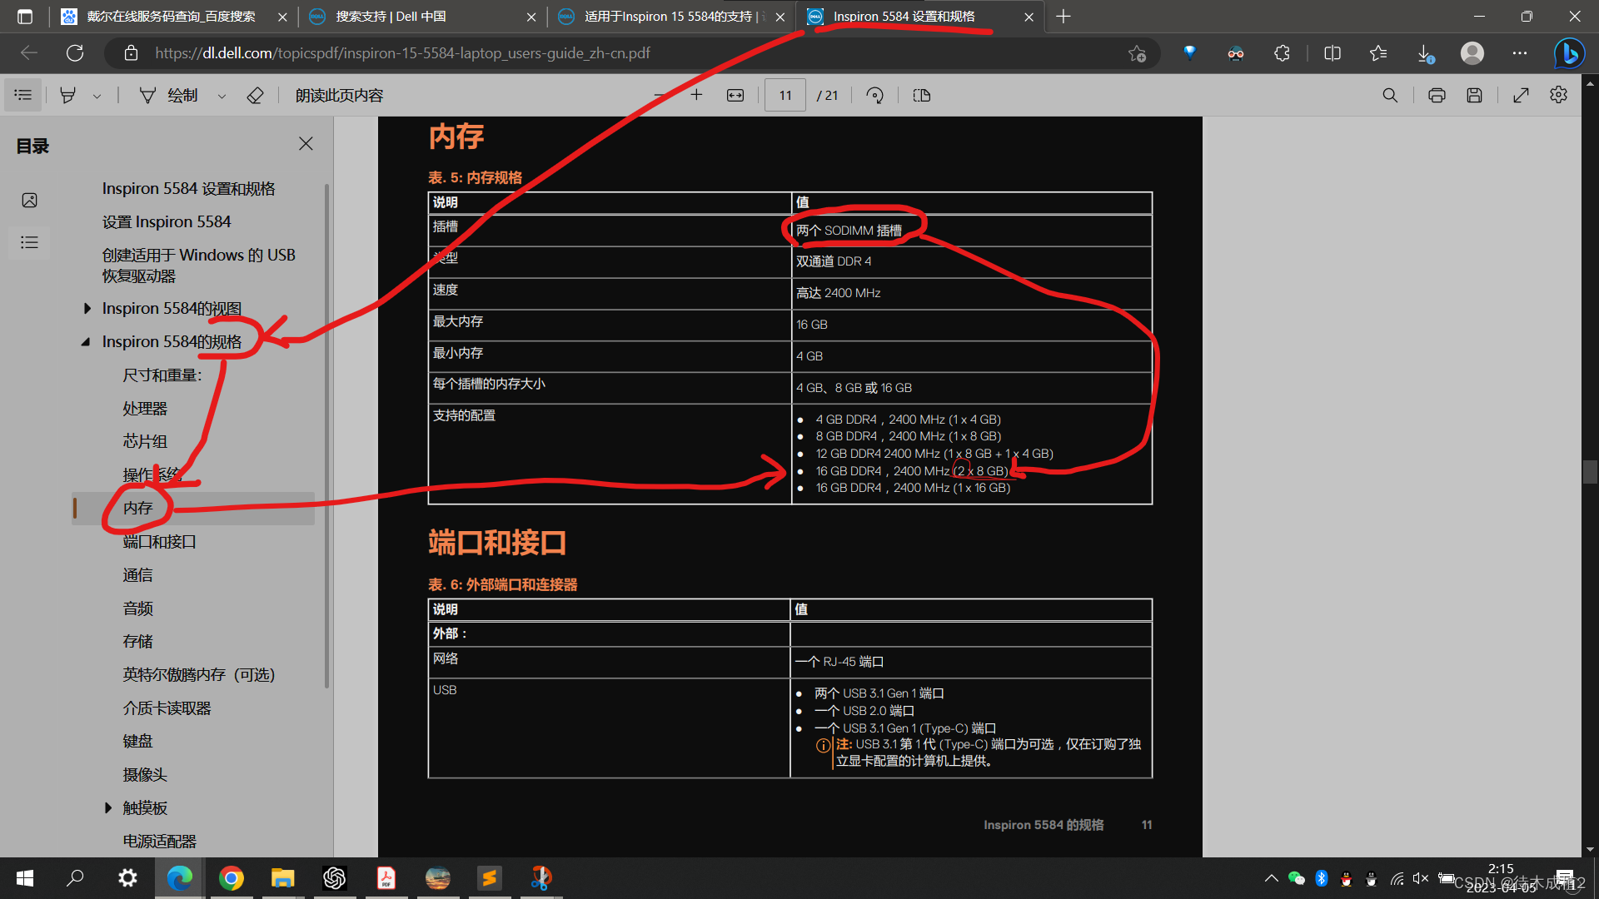Viewport: 1599px width, 899px height.
Task: Go to 处理器 section in outline
Action: (x=145, y=409)
